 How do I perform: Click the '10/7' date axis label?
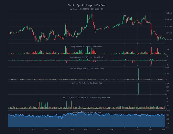[x=151, y=129]
